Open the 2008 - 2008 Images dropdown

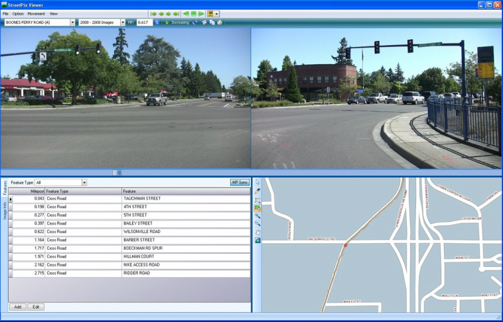[123, 23]
